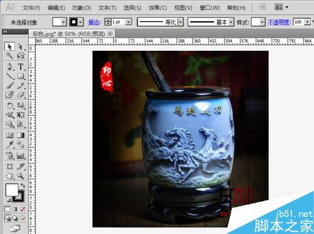Image resolution: width=314 pixels, height=234 pixels.
Task: Open the stroke weight 1 pt dropdown
Action: [x=129, y=22]
